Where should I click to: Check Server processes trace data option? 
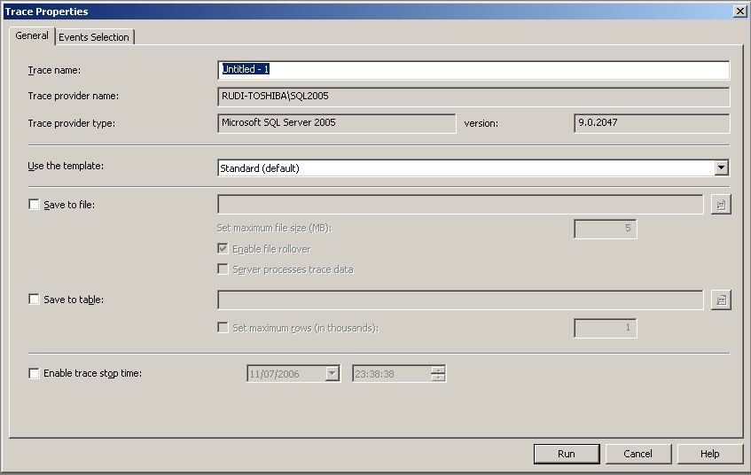(223, 269)
